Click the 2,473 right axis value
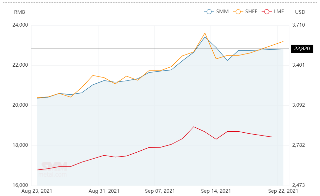This screenshot has height=196, width=320. coord(299,185)
